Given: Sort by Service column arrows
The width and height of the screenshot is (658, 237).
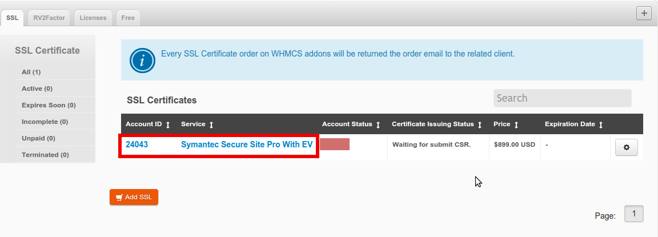Looking at the screenshot, I should tap(211, 124).
